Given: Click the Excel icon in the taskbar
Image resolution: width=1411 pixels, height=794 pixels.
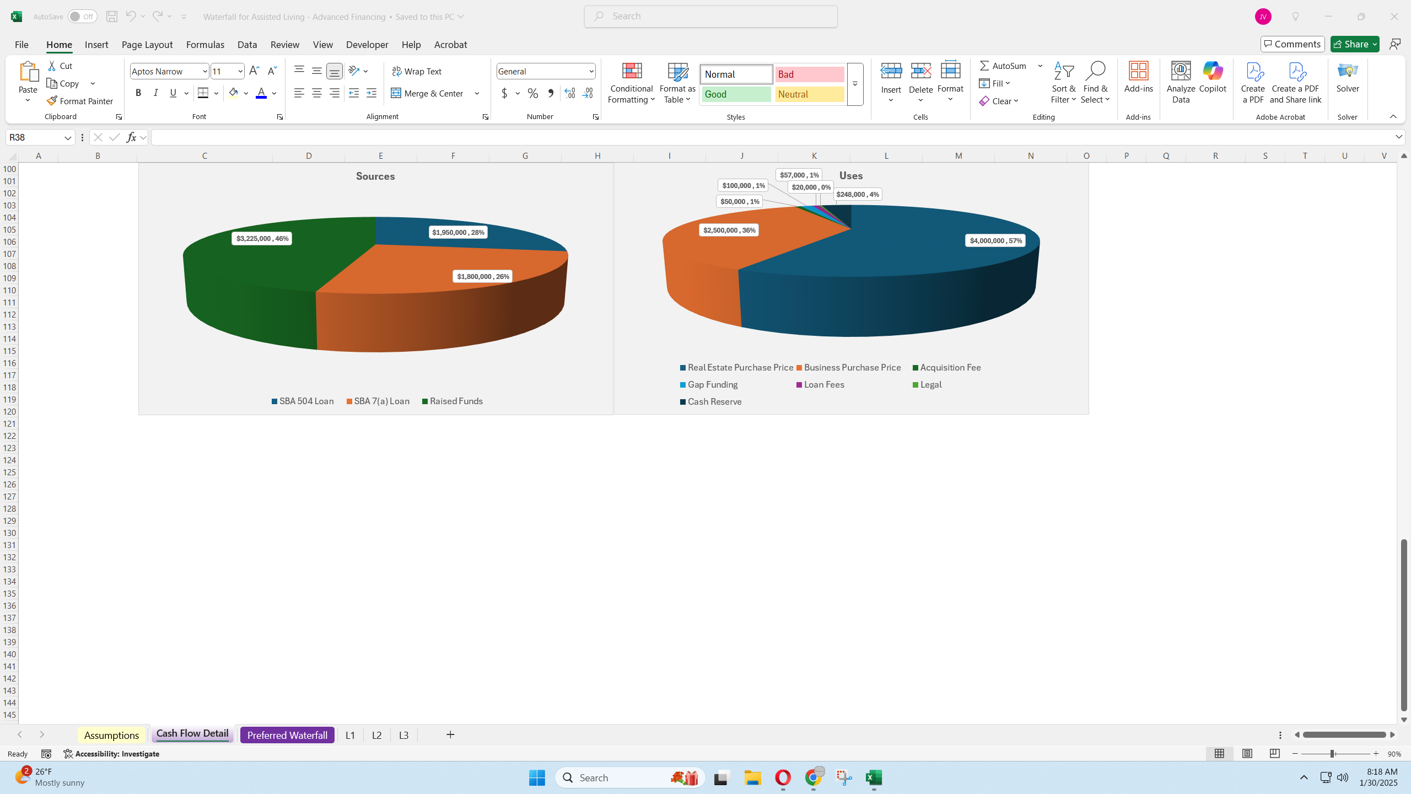Looking at the screenshot, I should [x=874, y=778].
